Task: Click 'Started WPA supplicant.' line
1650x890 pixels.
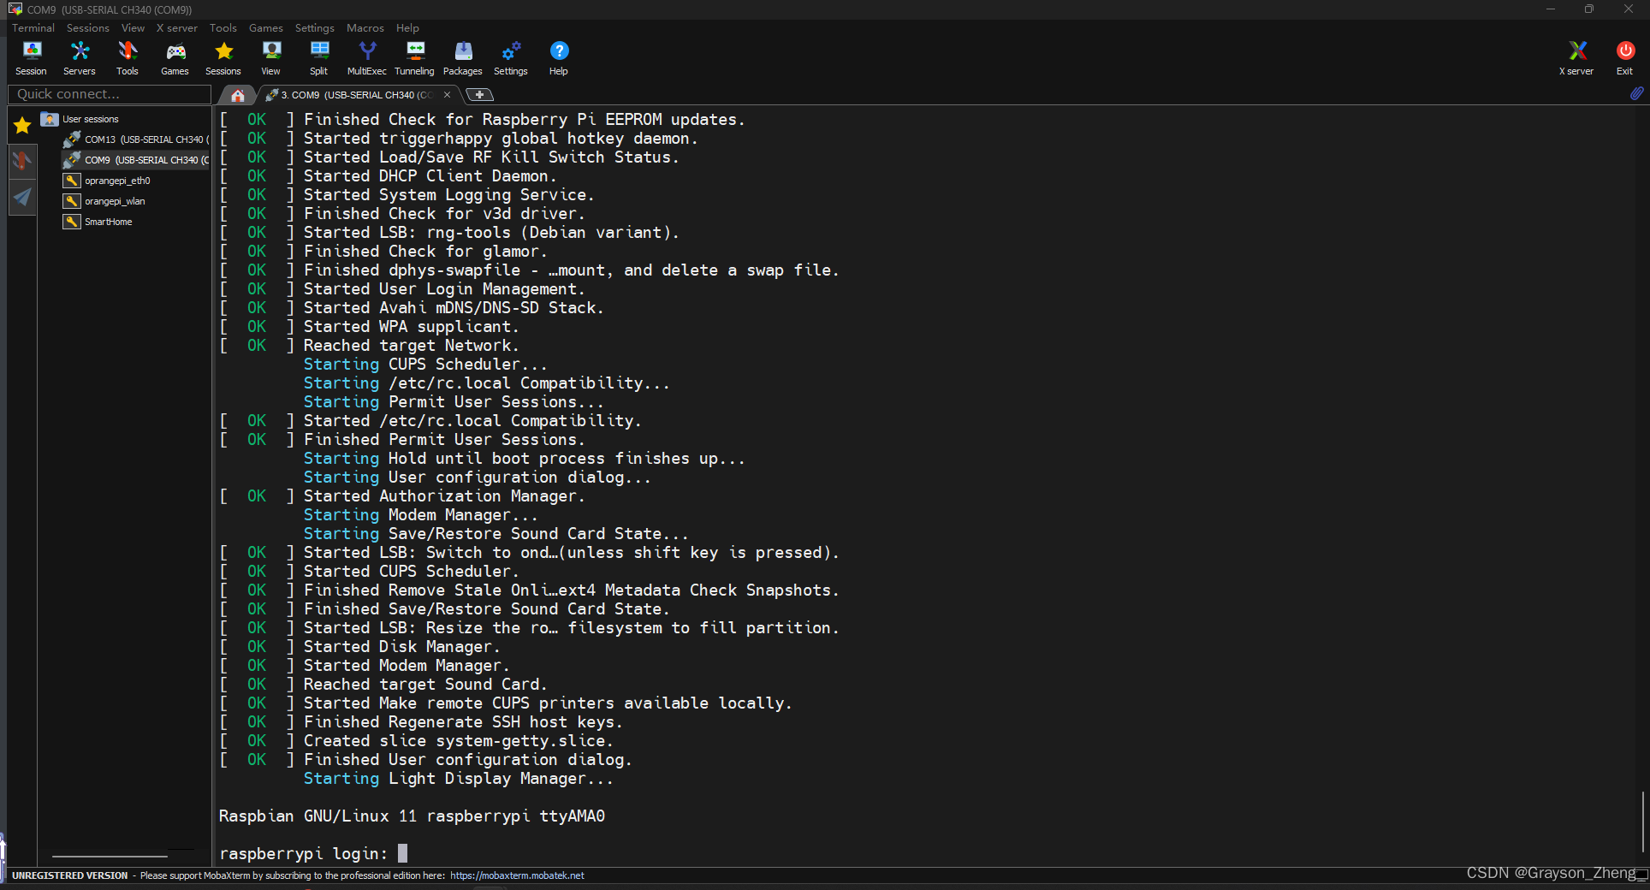Action: point(412,327)
